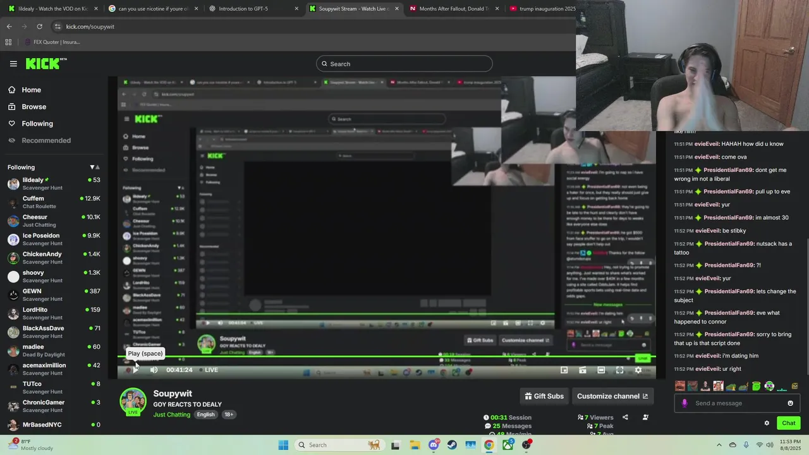Open the taskbar volume control

coord(770,445)
